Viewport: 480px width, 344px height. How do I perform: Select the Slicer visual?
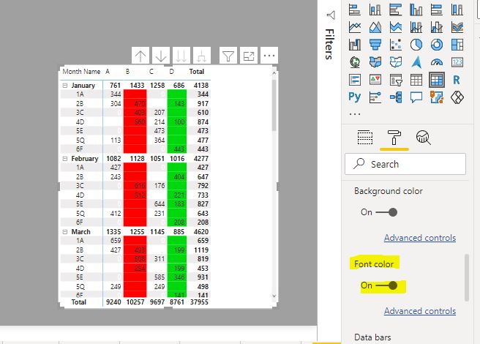[396, 80]
